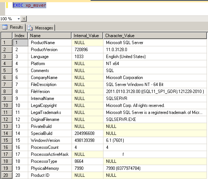This screenshot has height=179, width=208.
Task: Click the OriginalFilename cell
Action: click(50, 119)
